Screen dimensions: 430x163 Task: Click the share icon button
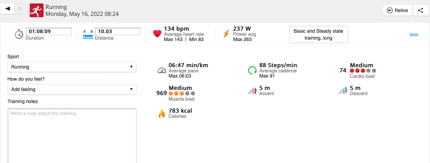[420, 10]
